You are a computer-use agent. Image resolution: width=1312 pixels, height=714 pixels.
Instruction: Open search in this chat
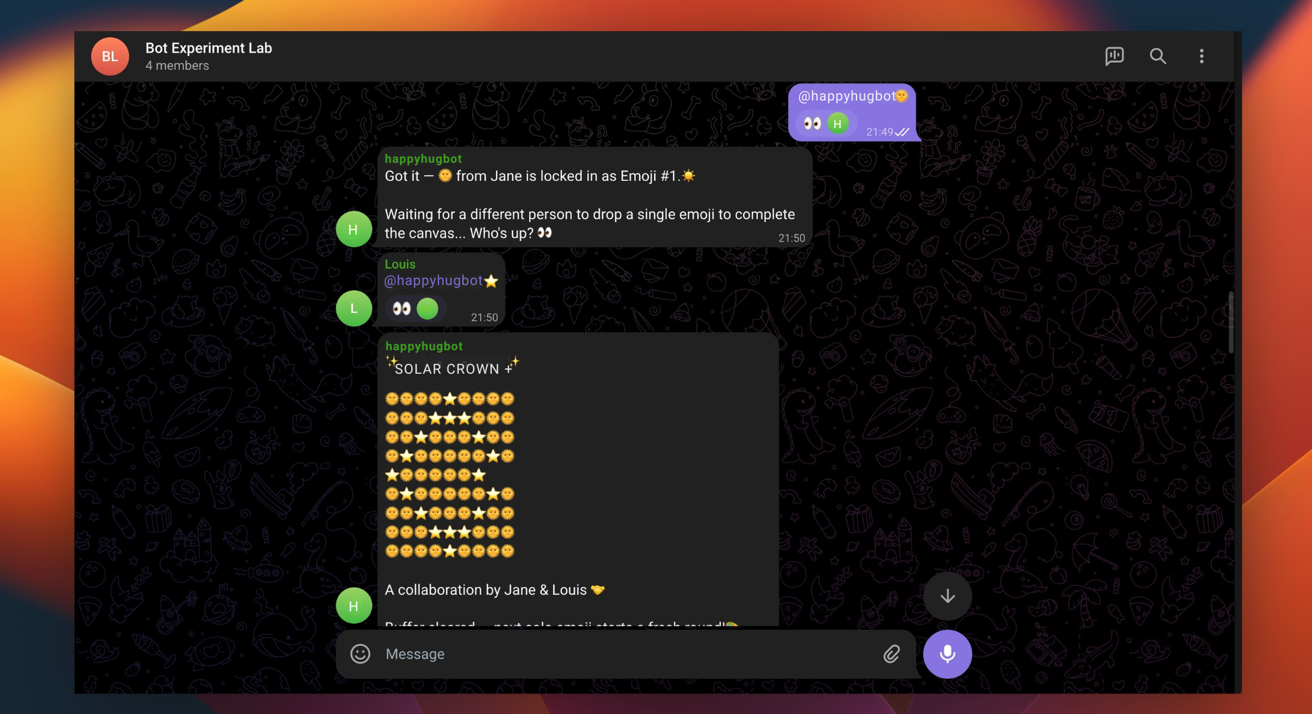coord(1158,56)
